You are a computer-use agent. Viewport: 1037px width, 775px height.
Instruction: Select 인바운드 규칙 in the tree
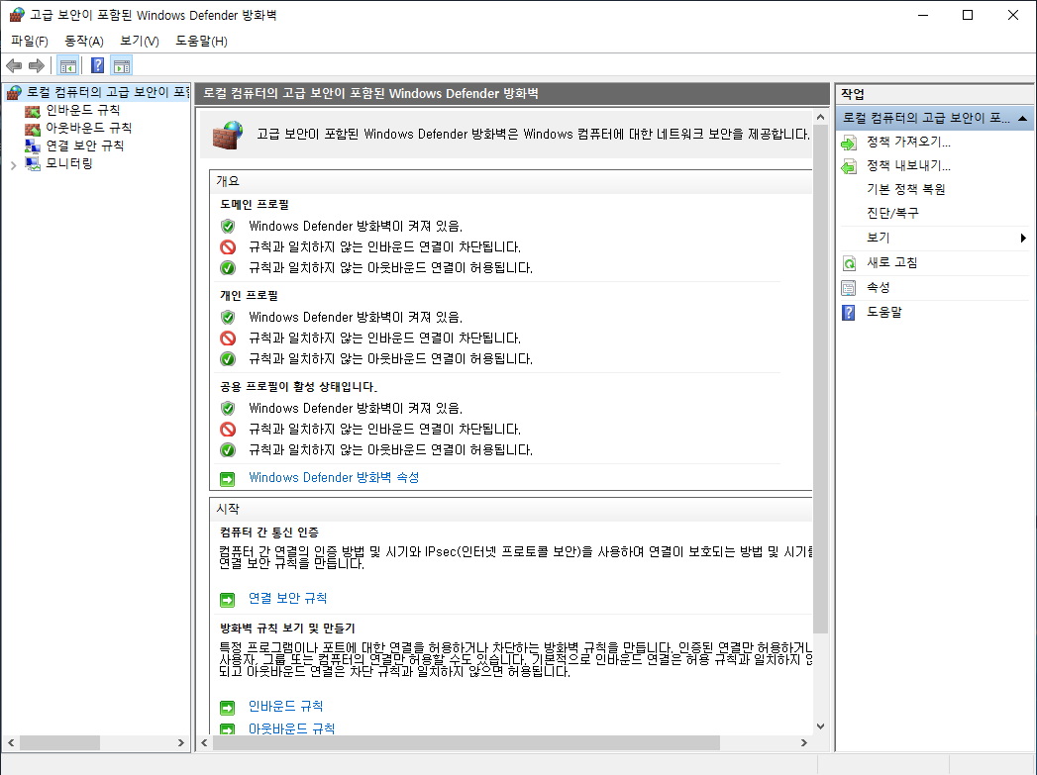coord(82,110)
